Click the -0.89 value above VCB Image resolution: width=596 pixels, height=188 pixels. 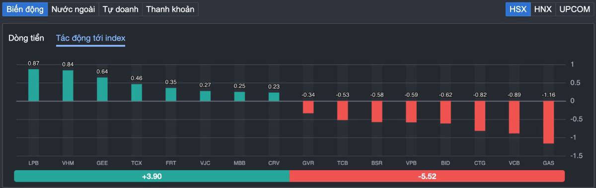tap(514, 94)
